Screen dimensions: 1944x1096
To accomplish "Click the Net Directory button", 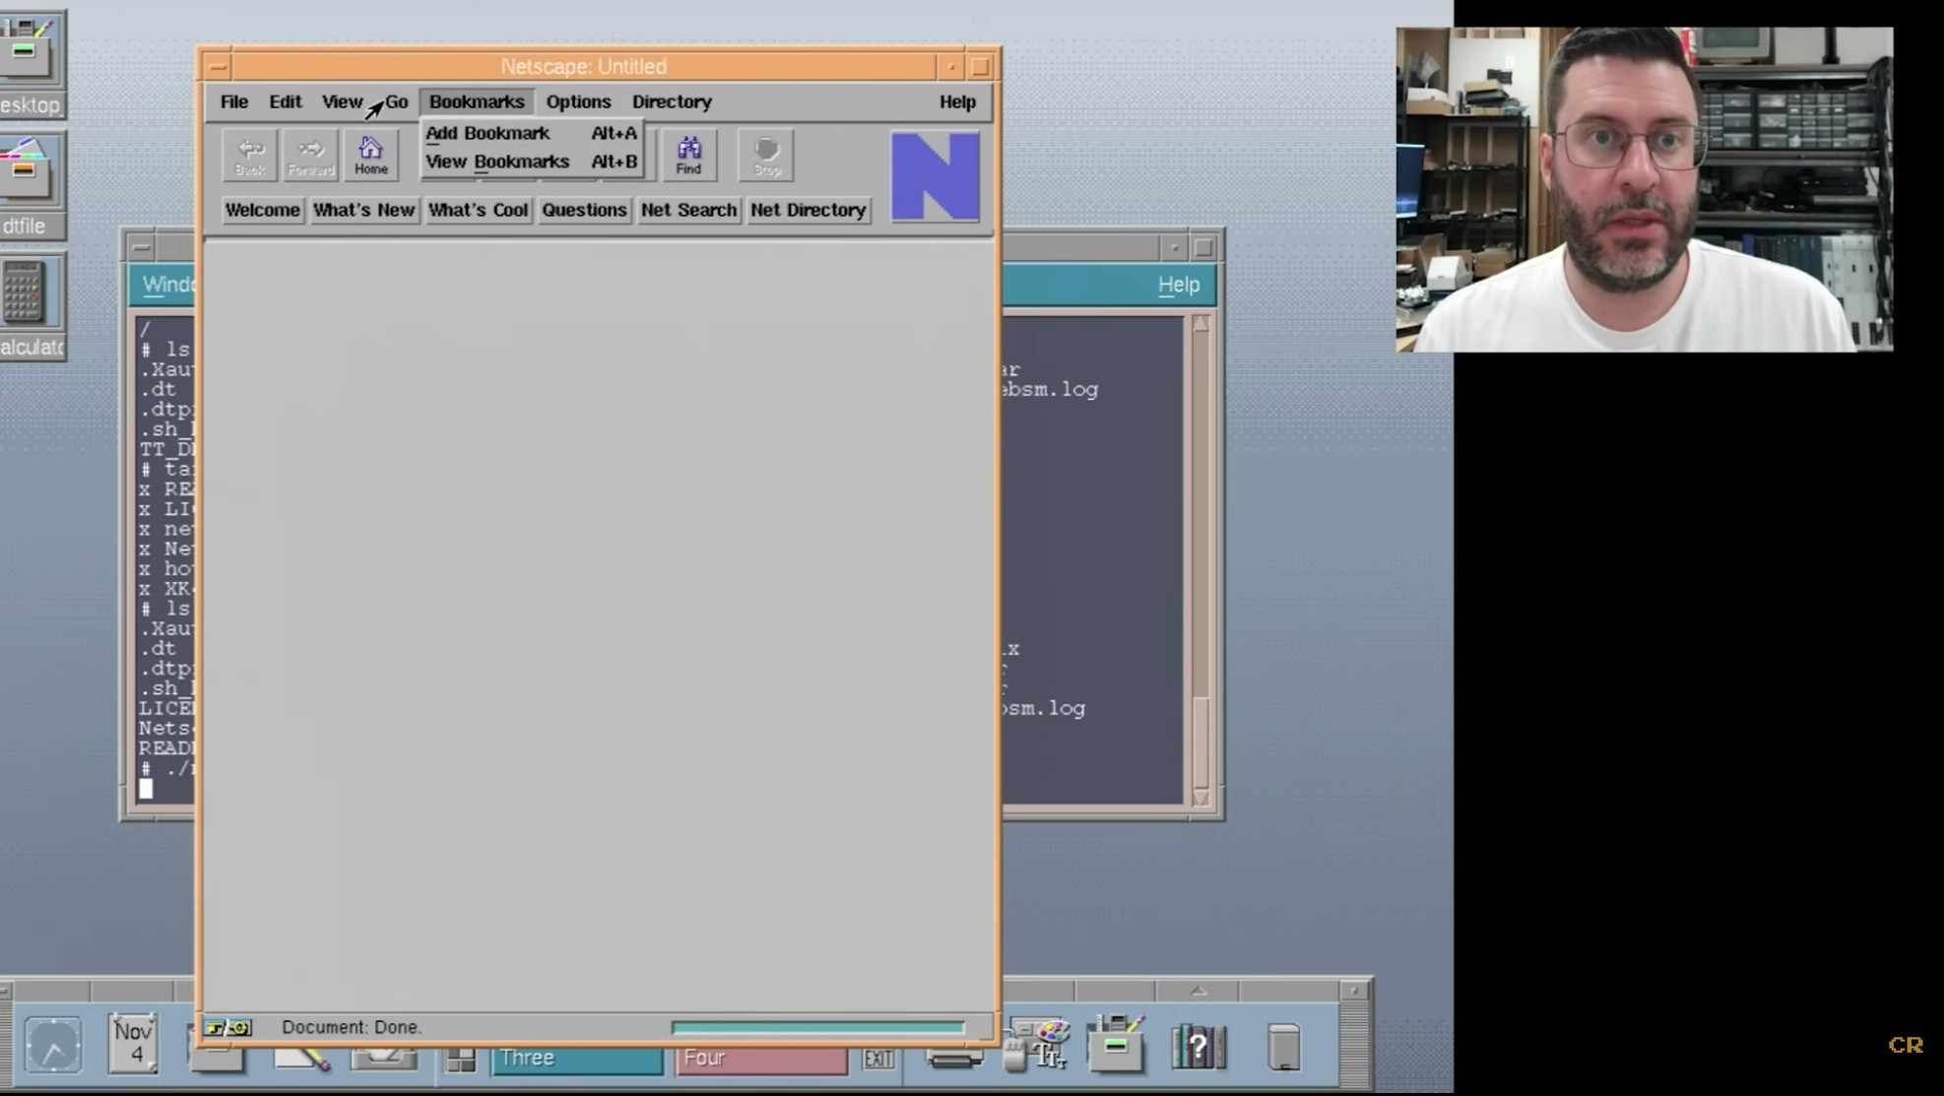I will [x=808, y=210].
